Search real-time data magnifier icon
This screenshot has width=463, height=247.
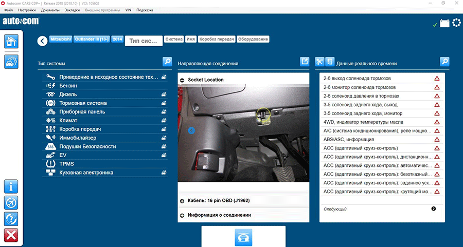point(444,62)
